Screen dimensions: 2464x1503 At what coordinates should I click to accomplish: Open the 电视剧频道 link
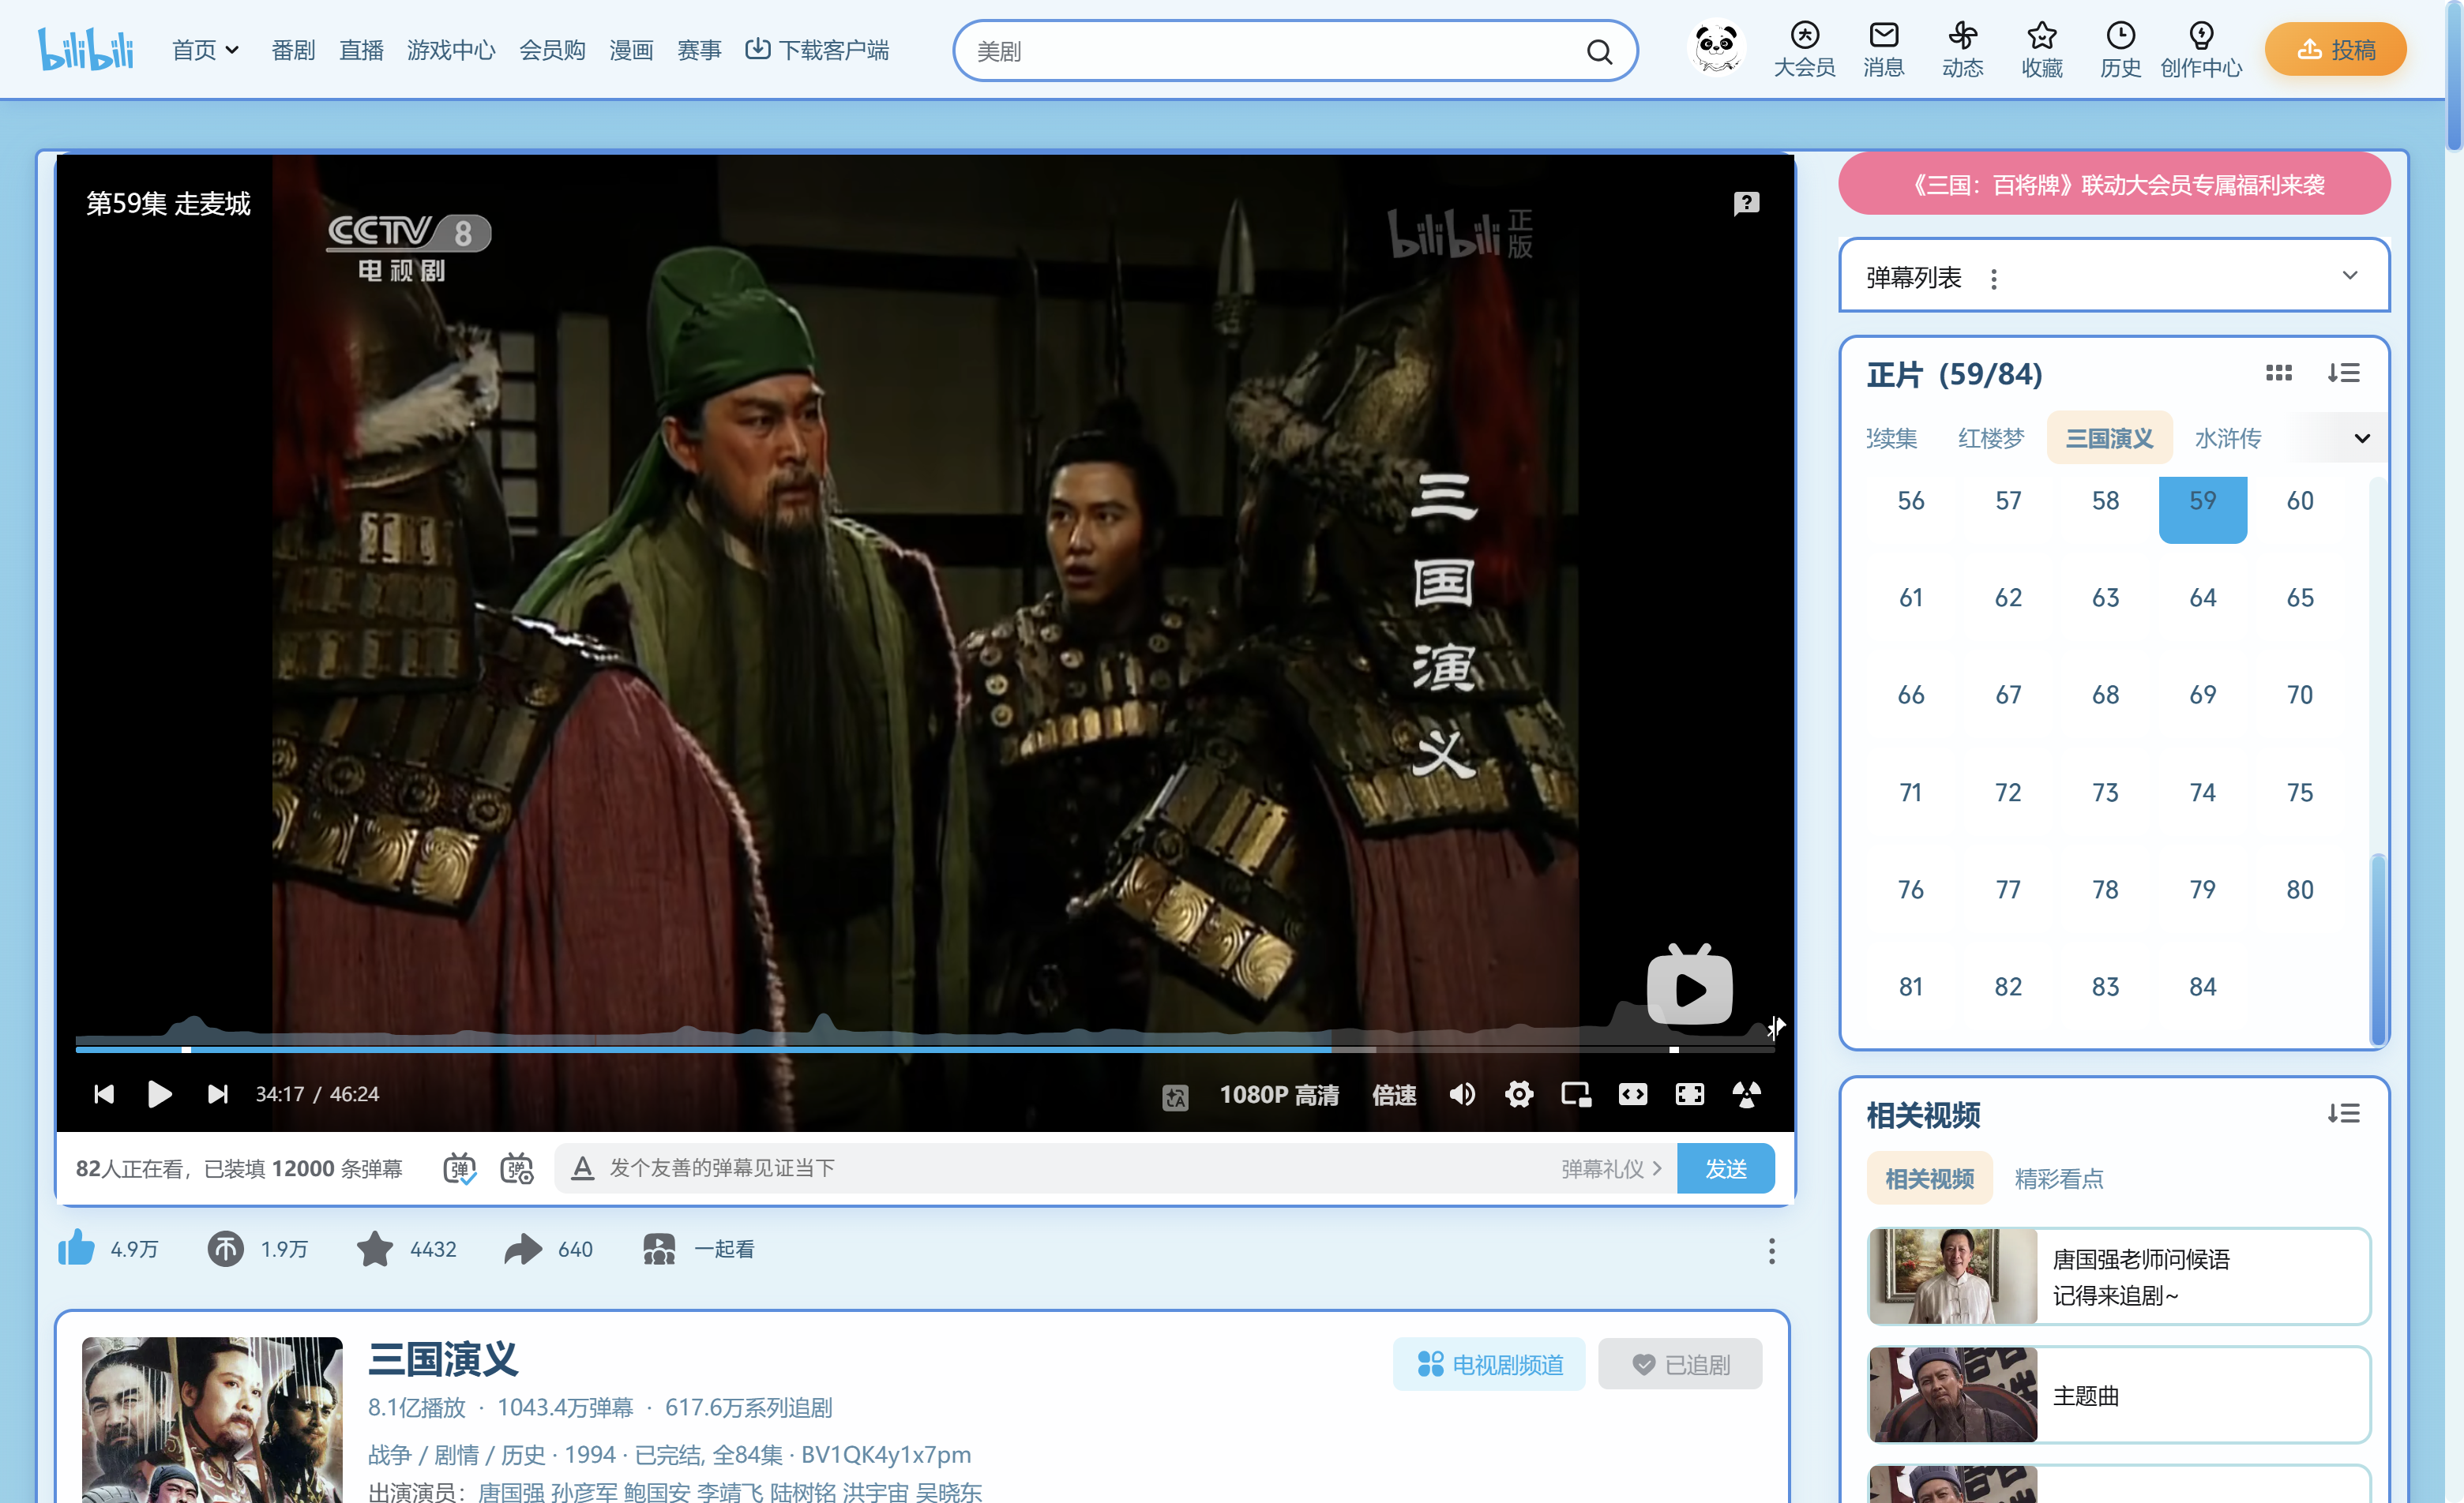(1489, 1364)
